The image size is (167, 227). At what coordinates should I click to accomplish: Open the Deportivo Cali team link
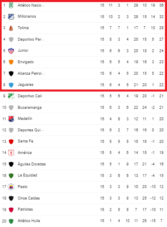[x=30, y=96]
